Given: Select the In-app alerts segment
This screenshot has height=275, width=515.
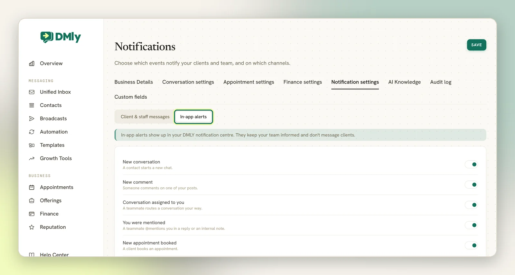Looking at the screenshot, I should 193,117.
